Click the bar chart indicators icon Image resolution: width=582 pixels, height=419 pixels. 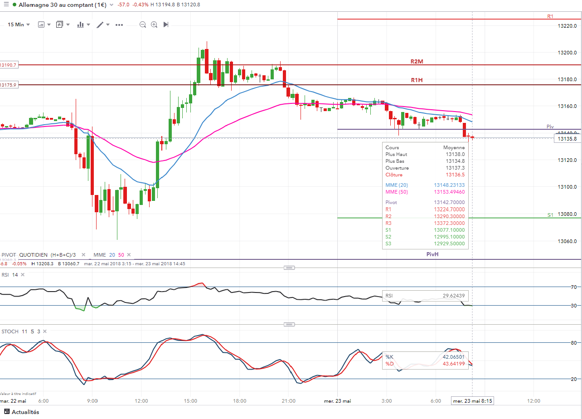[81, 24]
